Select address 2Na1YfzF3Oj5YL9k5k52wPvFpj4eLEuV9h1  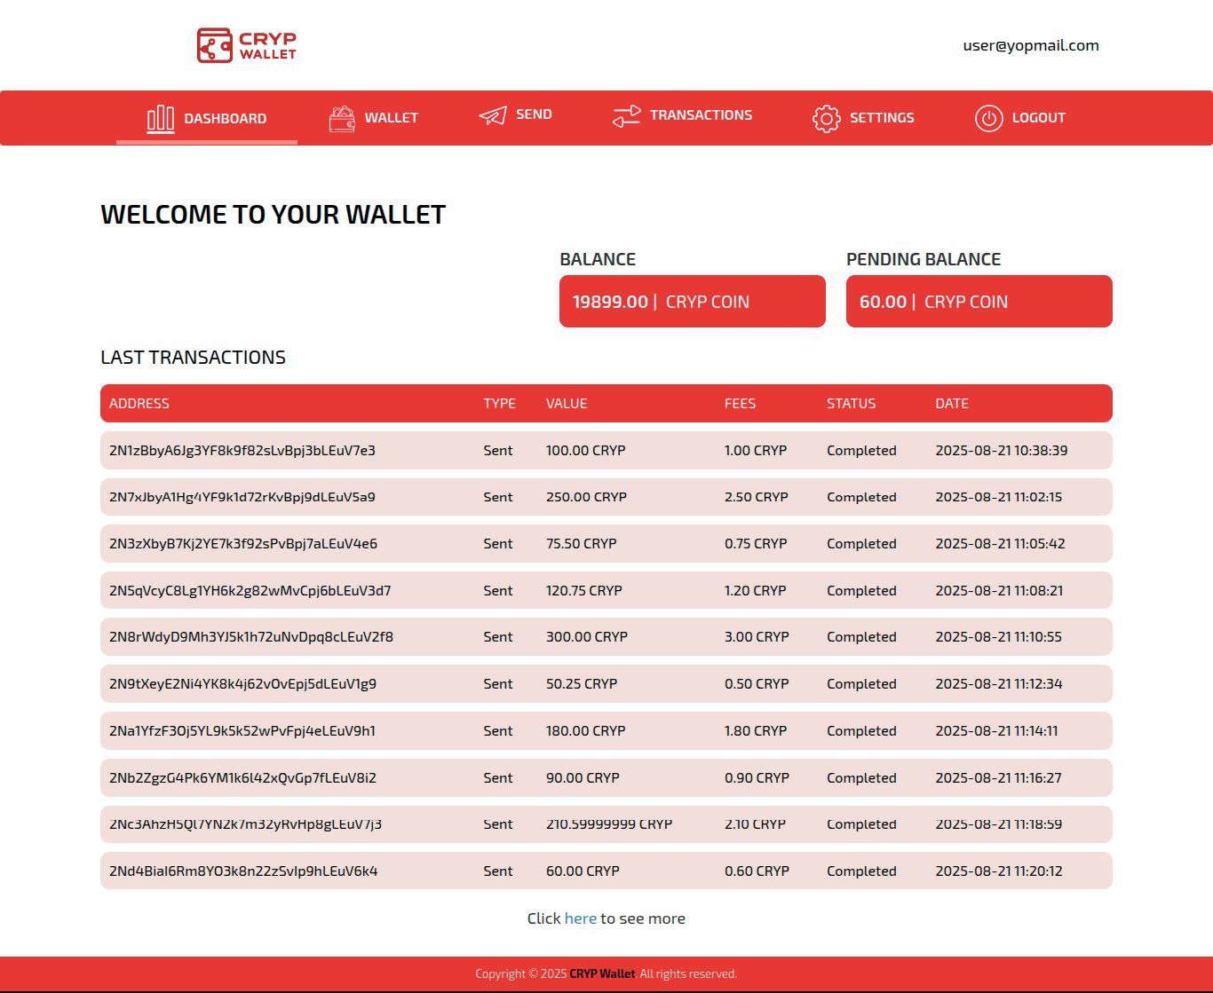[x=242, y=731]
